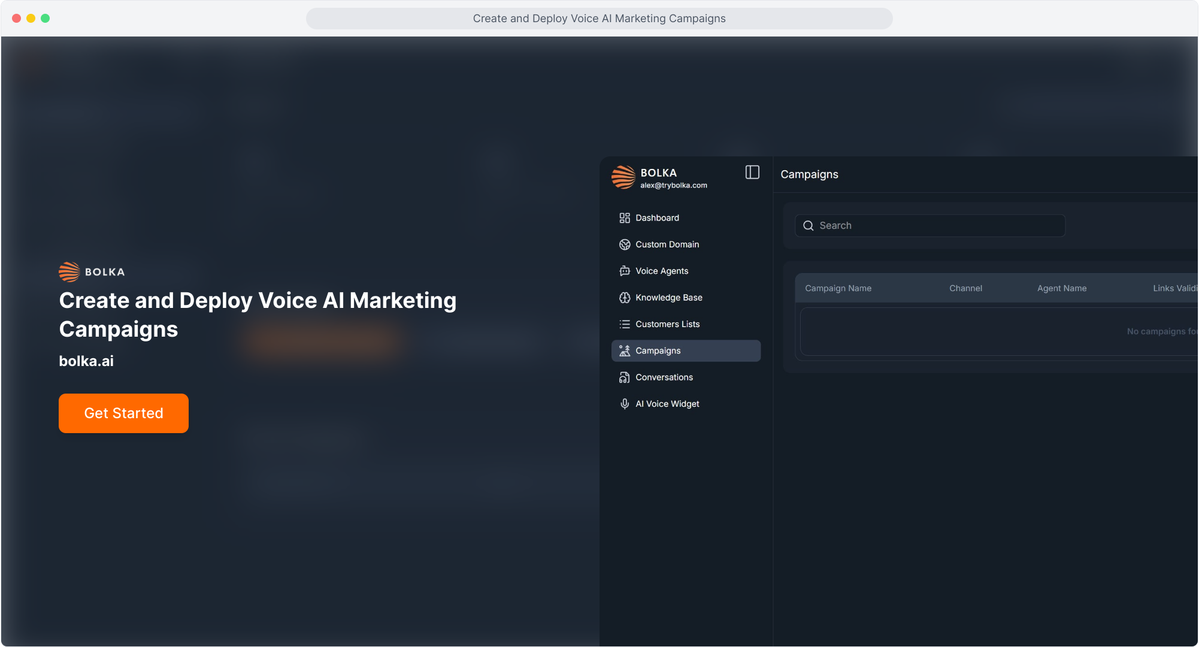The image size is (1199, 647).
Task: Sort by the Campaign Name column header
Action: tap(837, 288)
